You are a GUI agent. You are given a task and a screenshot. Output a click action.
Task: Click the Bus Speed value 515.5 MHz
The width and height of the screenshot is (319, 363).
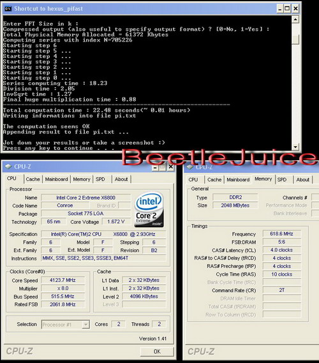(x=63, y=296)
